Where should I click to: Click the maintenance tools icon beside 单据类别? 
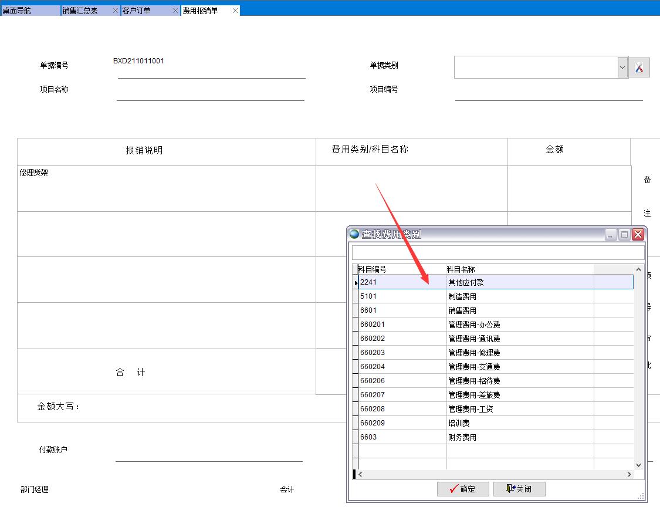tap(639, 66)
